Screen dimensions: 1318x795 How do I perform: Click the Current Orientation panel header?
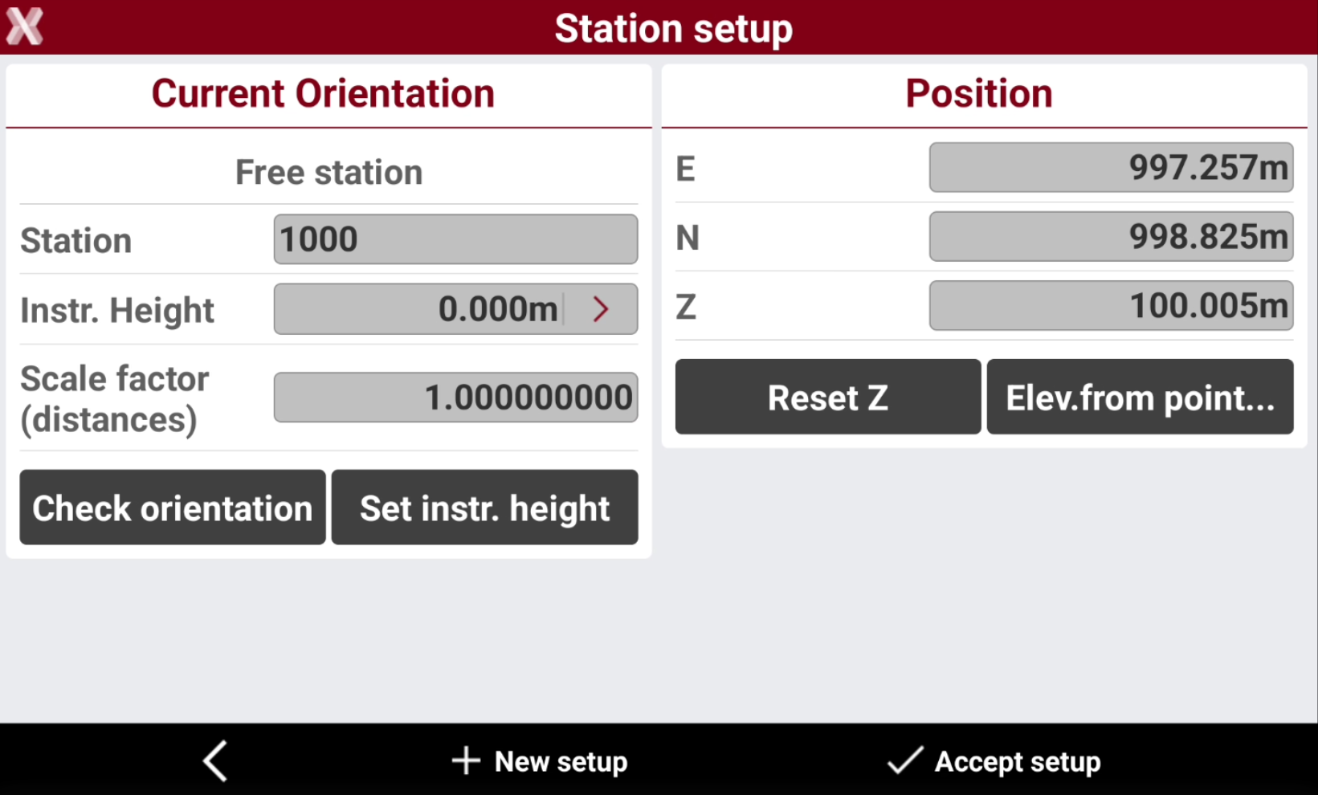pos(323,94)
